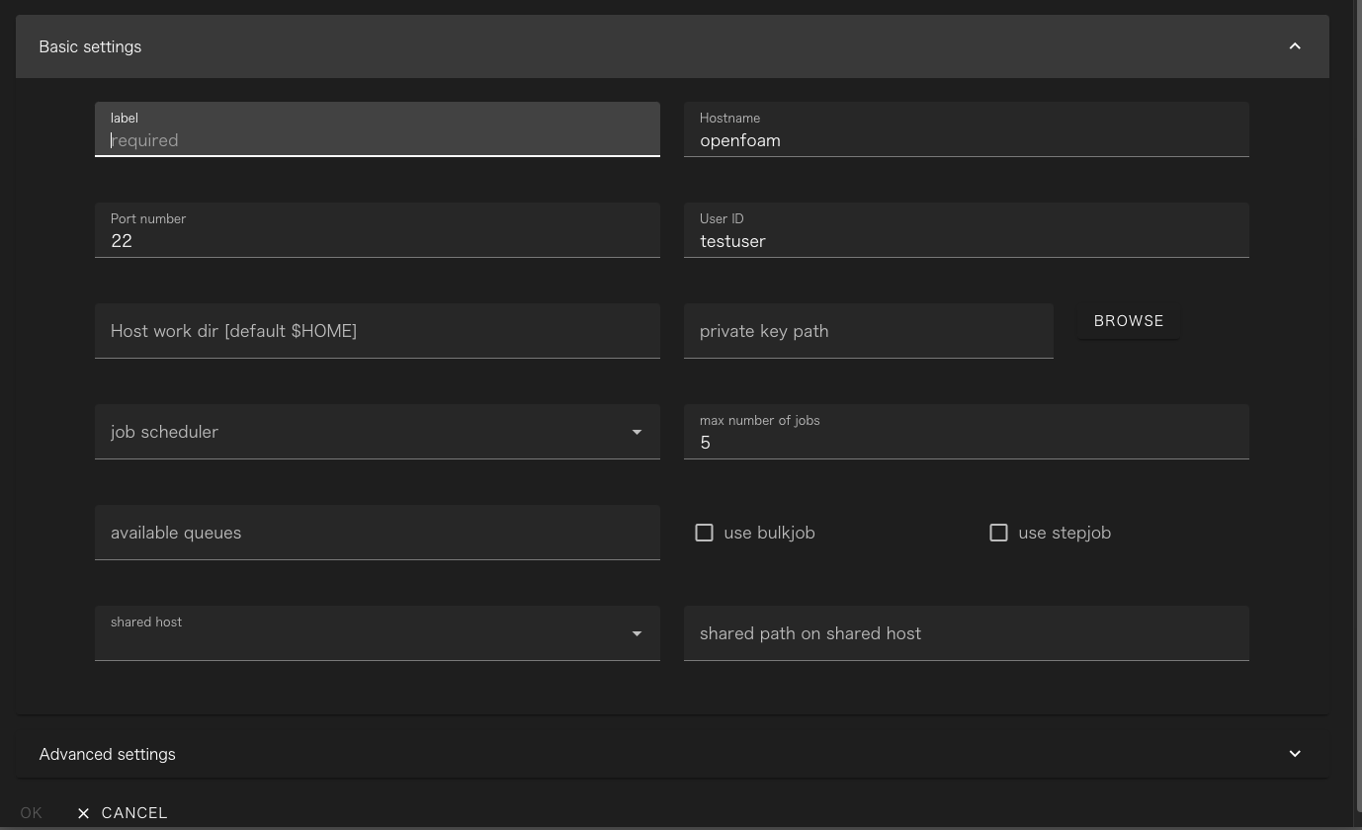Screen dimensions: 1362x830
Task: Click the shared path on shared host field
Action: coord(967,633)
